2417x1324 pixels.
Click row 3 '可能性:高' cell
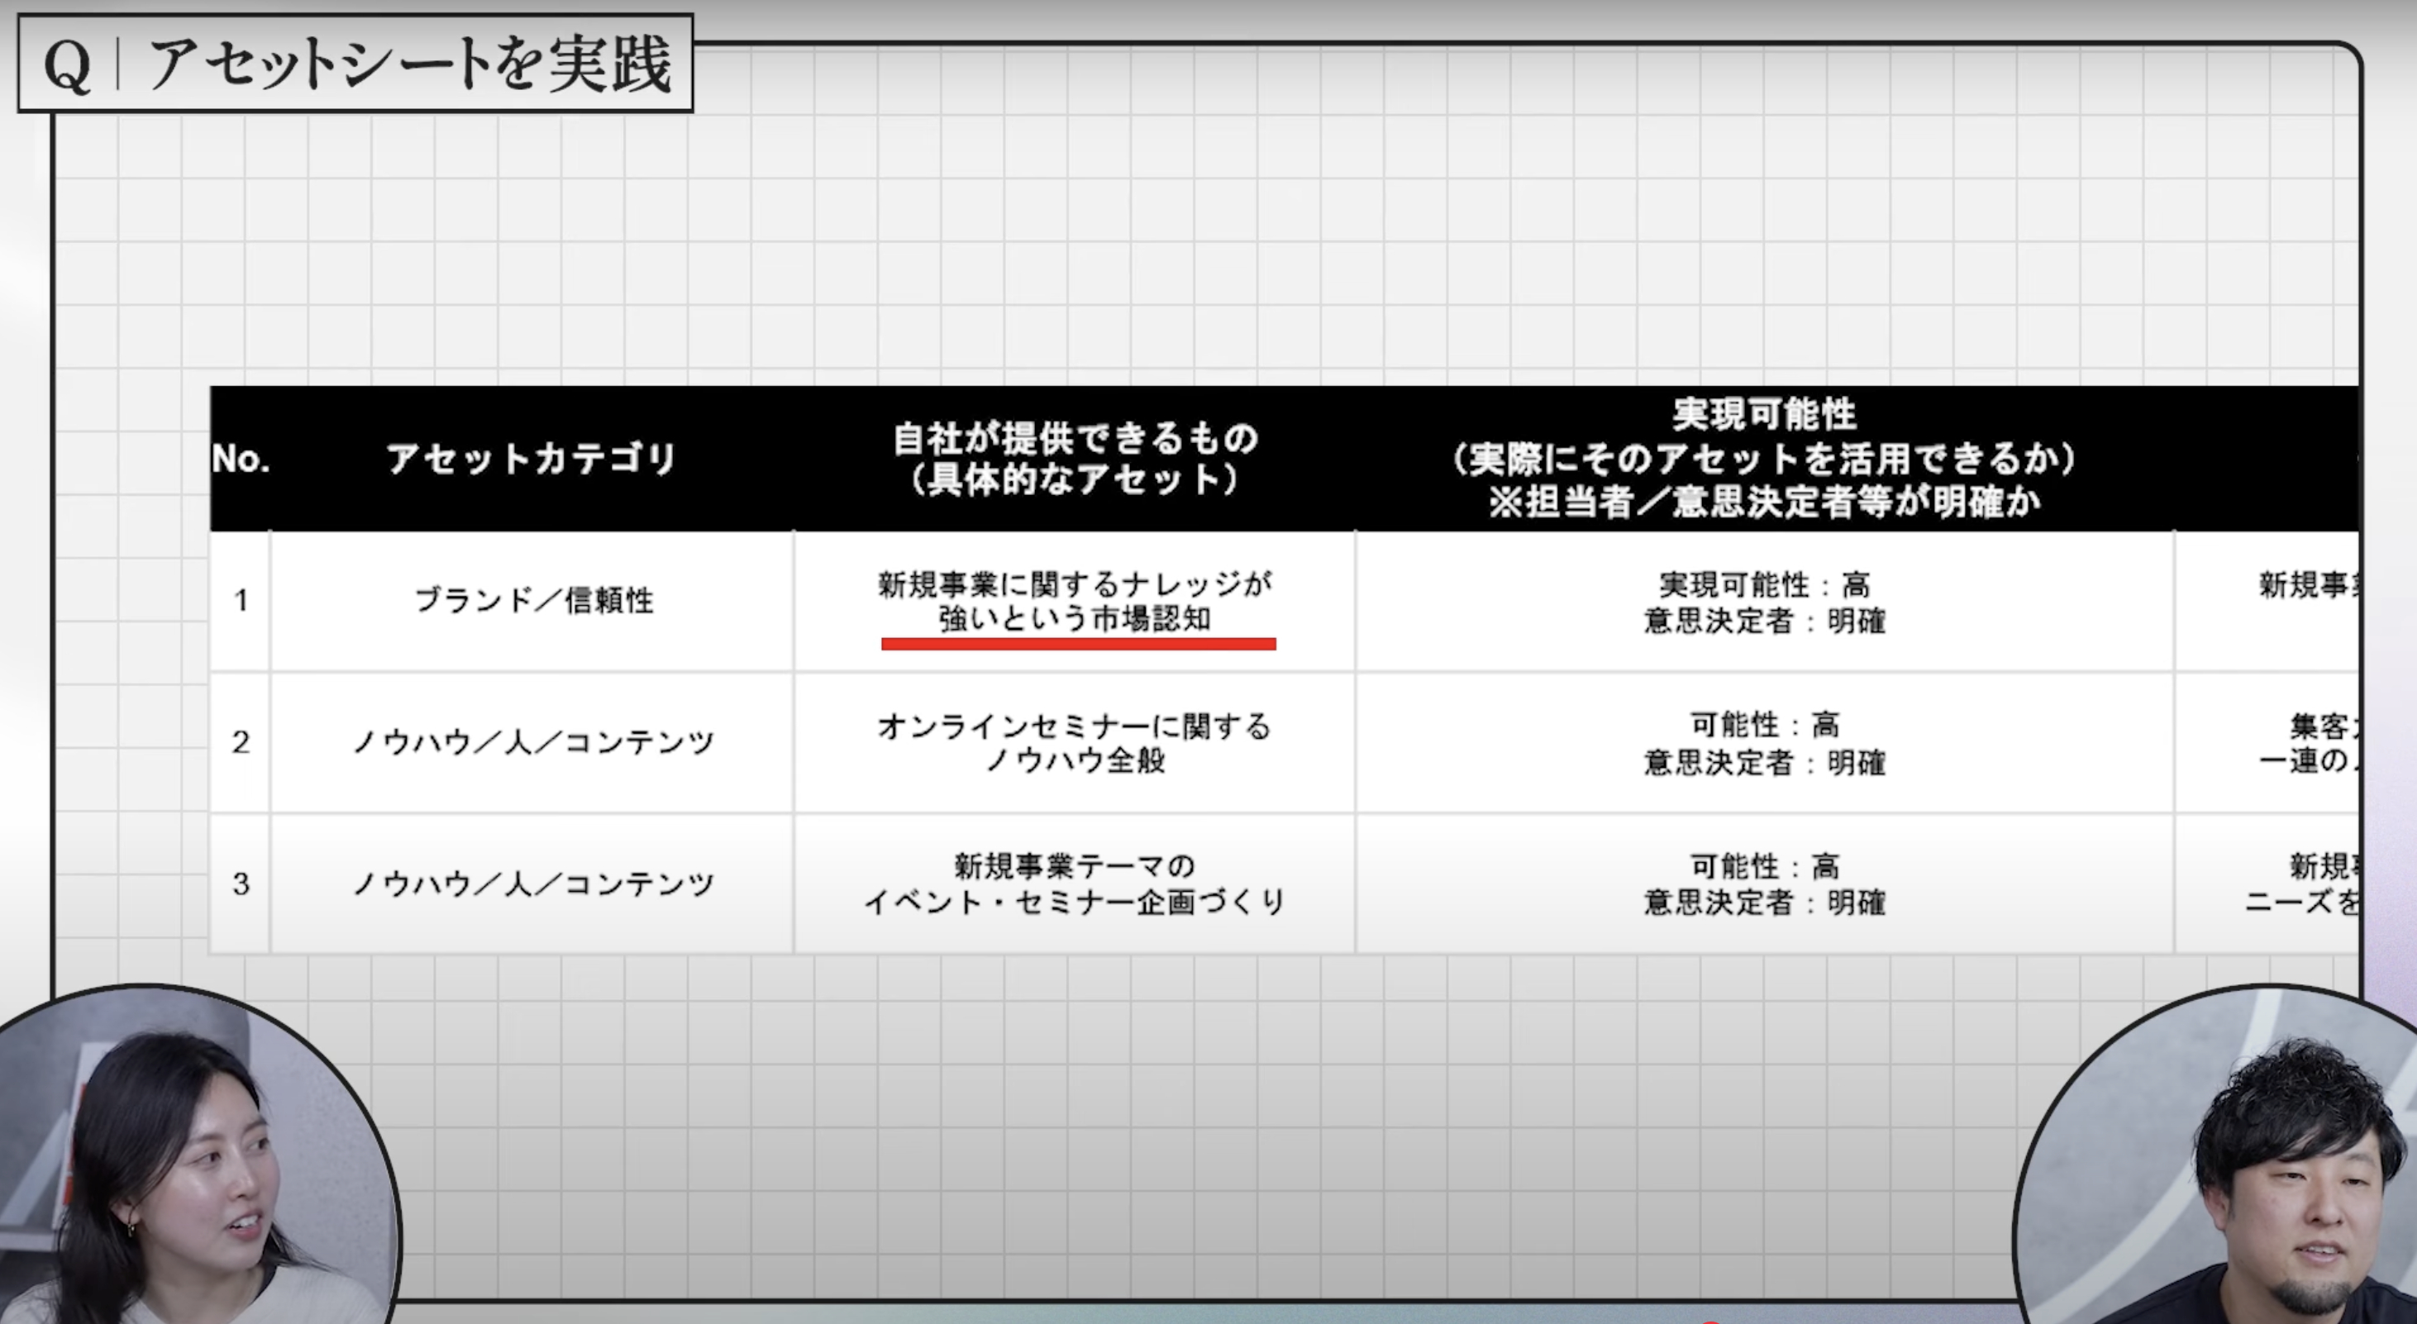coord(1764,884)
